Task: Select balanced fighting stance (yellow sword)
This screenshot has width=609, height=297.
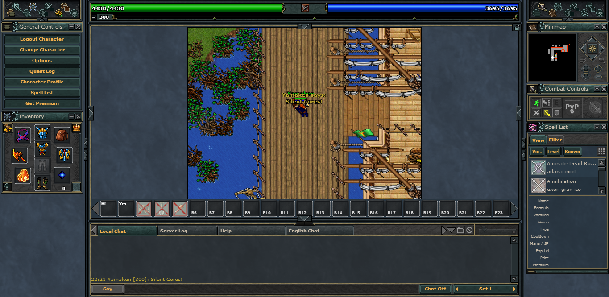Action: click(547, 113)
